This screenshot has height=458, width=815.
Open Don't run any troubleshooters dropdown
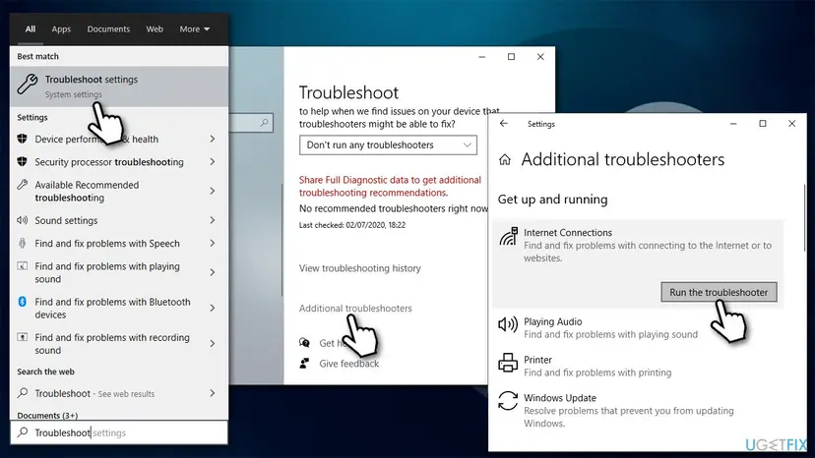[x=388, y=144]
